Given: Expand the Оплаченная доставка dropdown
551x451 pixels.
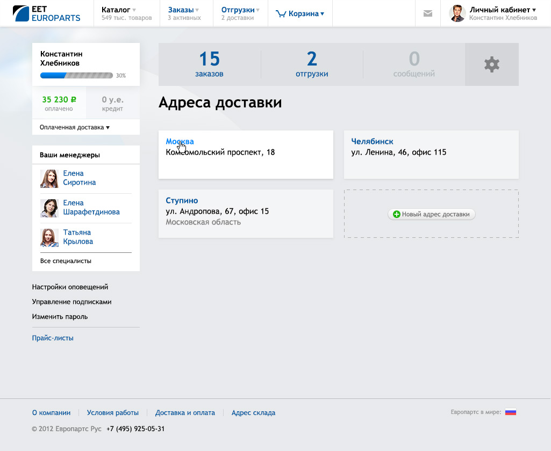Looking at the screenshot, I should pos(75,127).
